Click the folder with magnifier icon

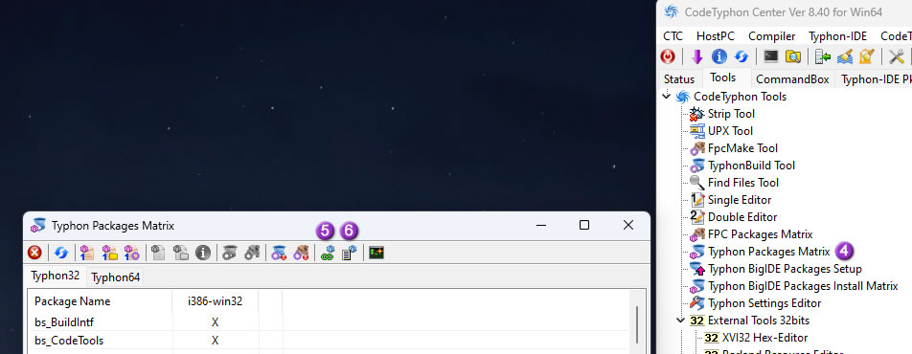793,56
